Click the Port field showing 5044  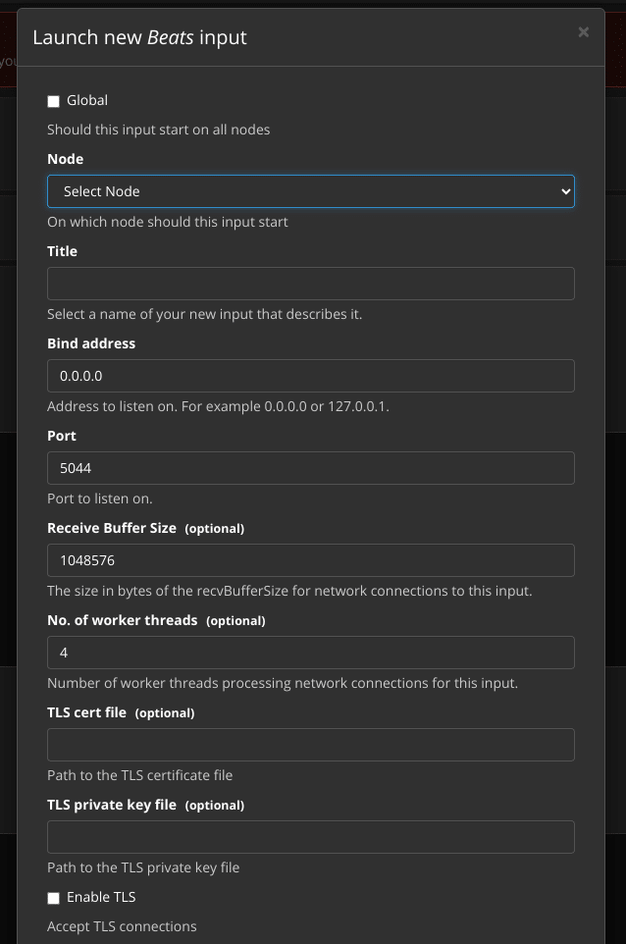[311, 468]
